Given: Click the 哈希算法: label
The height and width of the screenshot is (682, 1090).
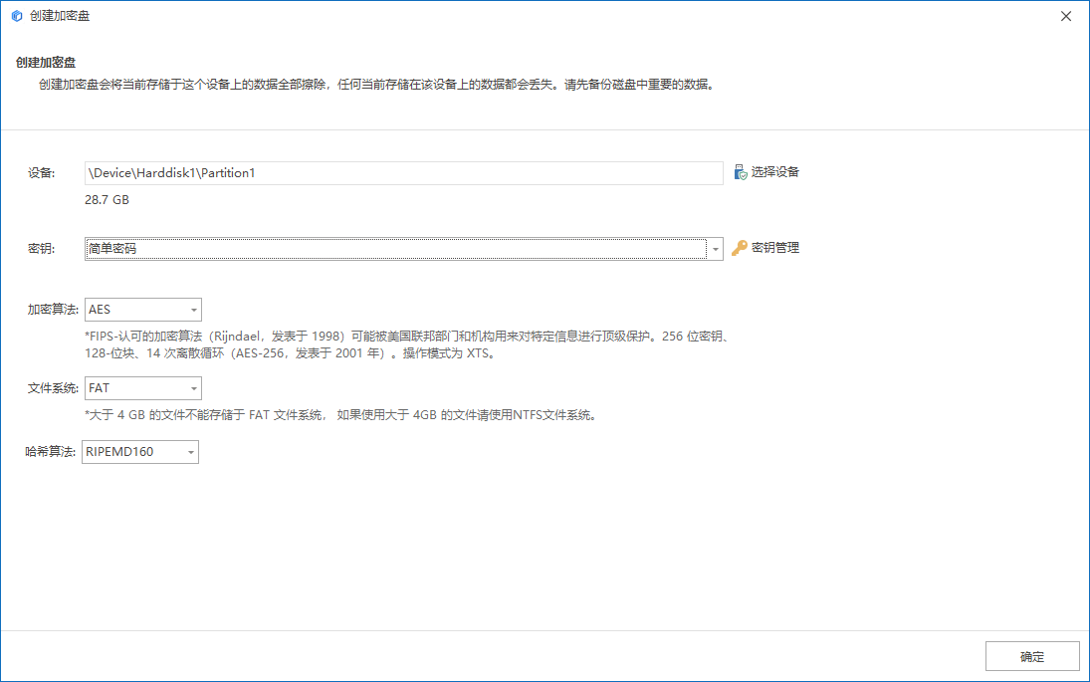Looking at the screenshot, I should coord(51,452).
